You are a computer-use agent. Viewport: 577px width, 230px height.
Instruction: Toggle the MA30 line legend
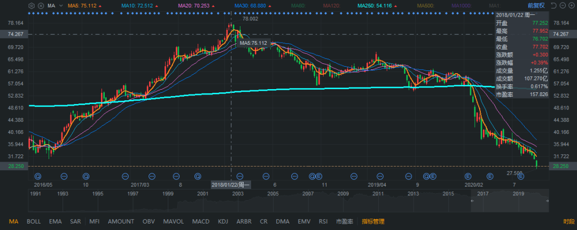(253, 6)
